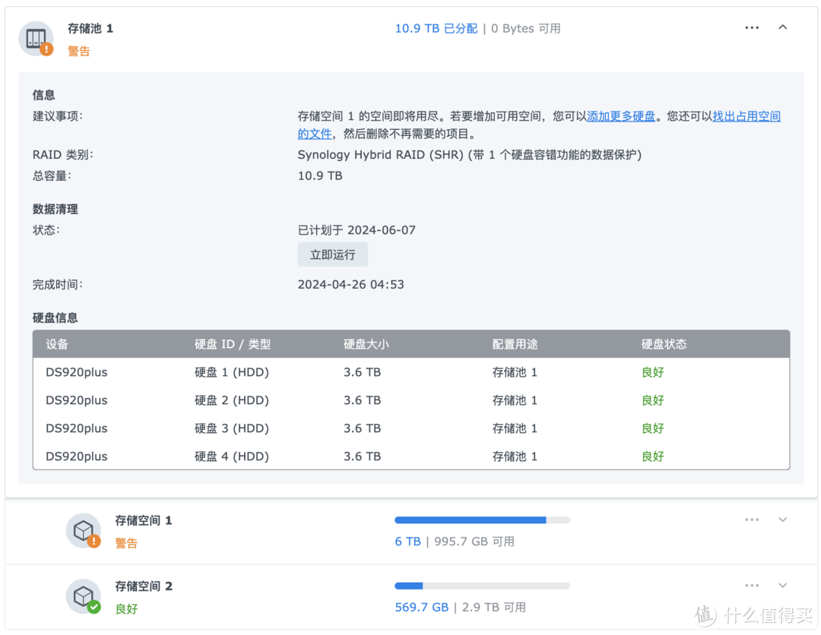This screenshot has height=635, width=821.
Task: Select the DS920plus row for 硬盘 3
Action: click(75, 428)
